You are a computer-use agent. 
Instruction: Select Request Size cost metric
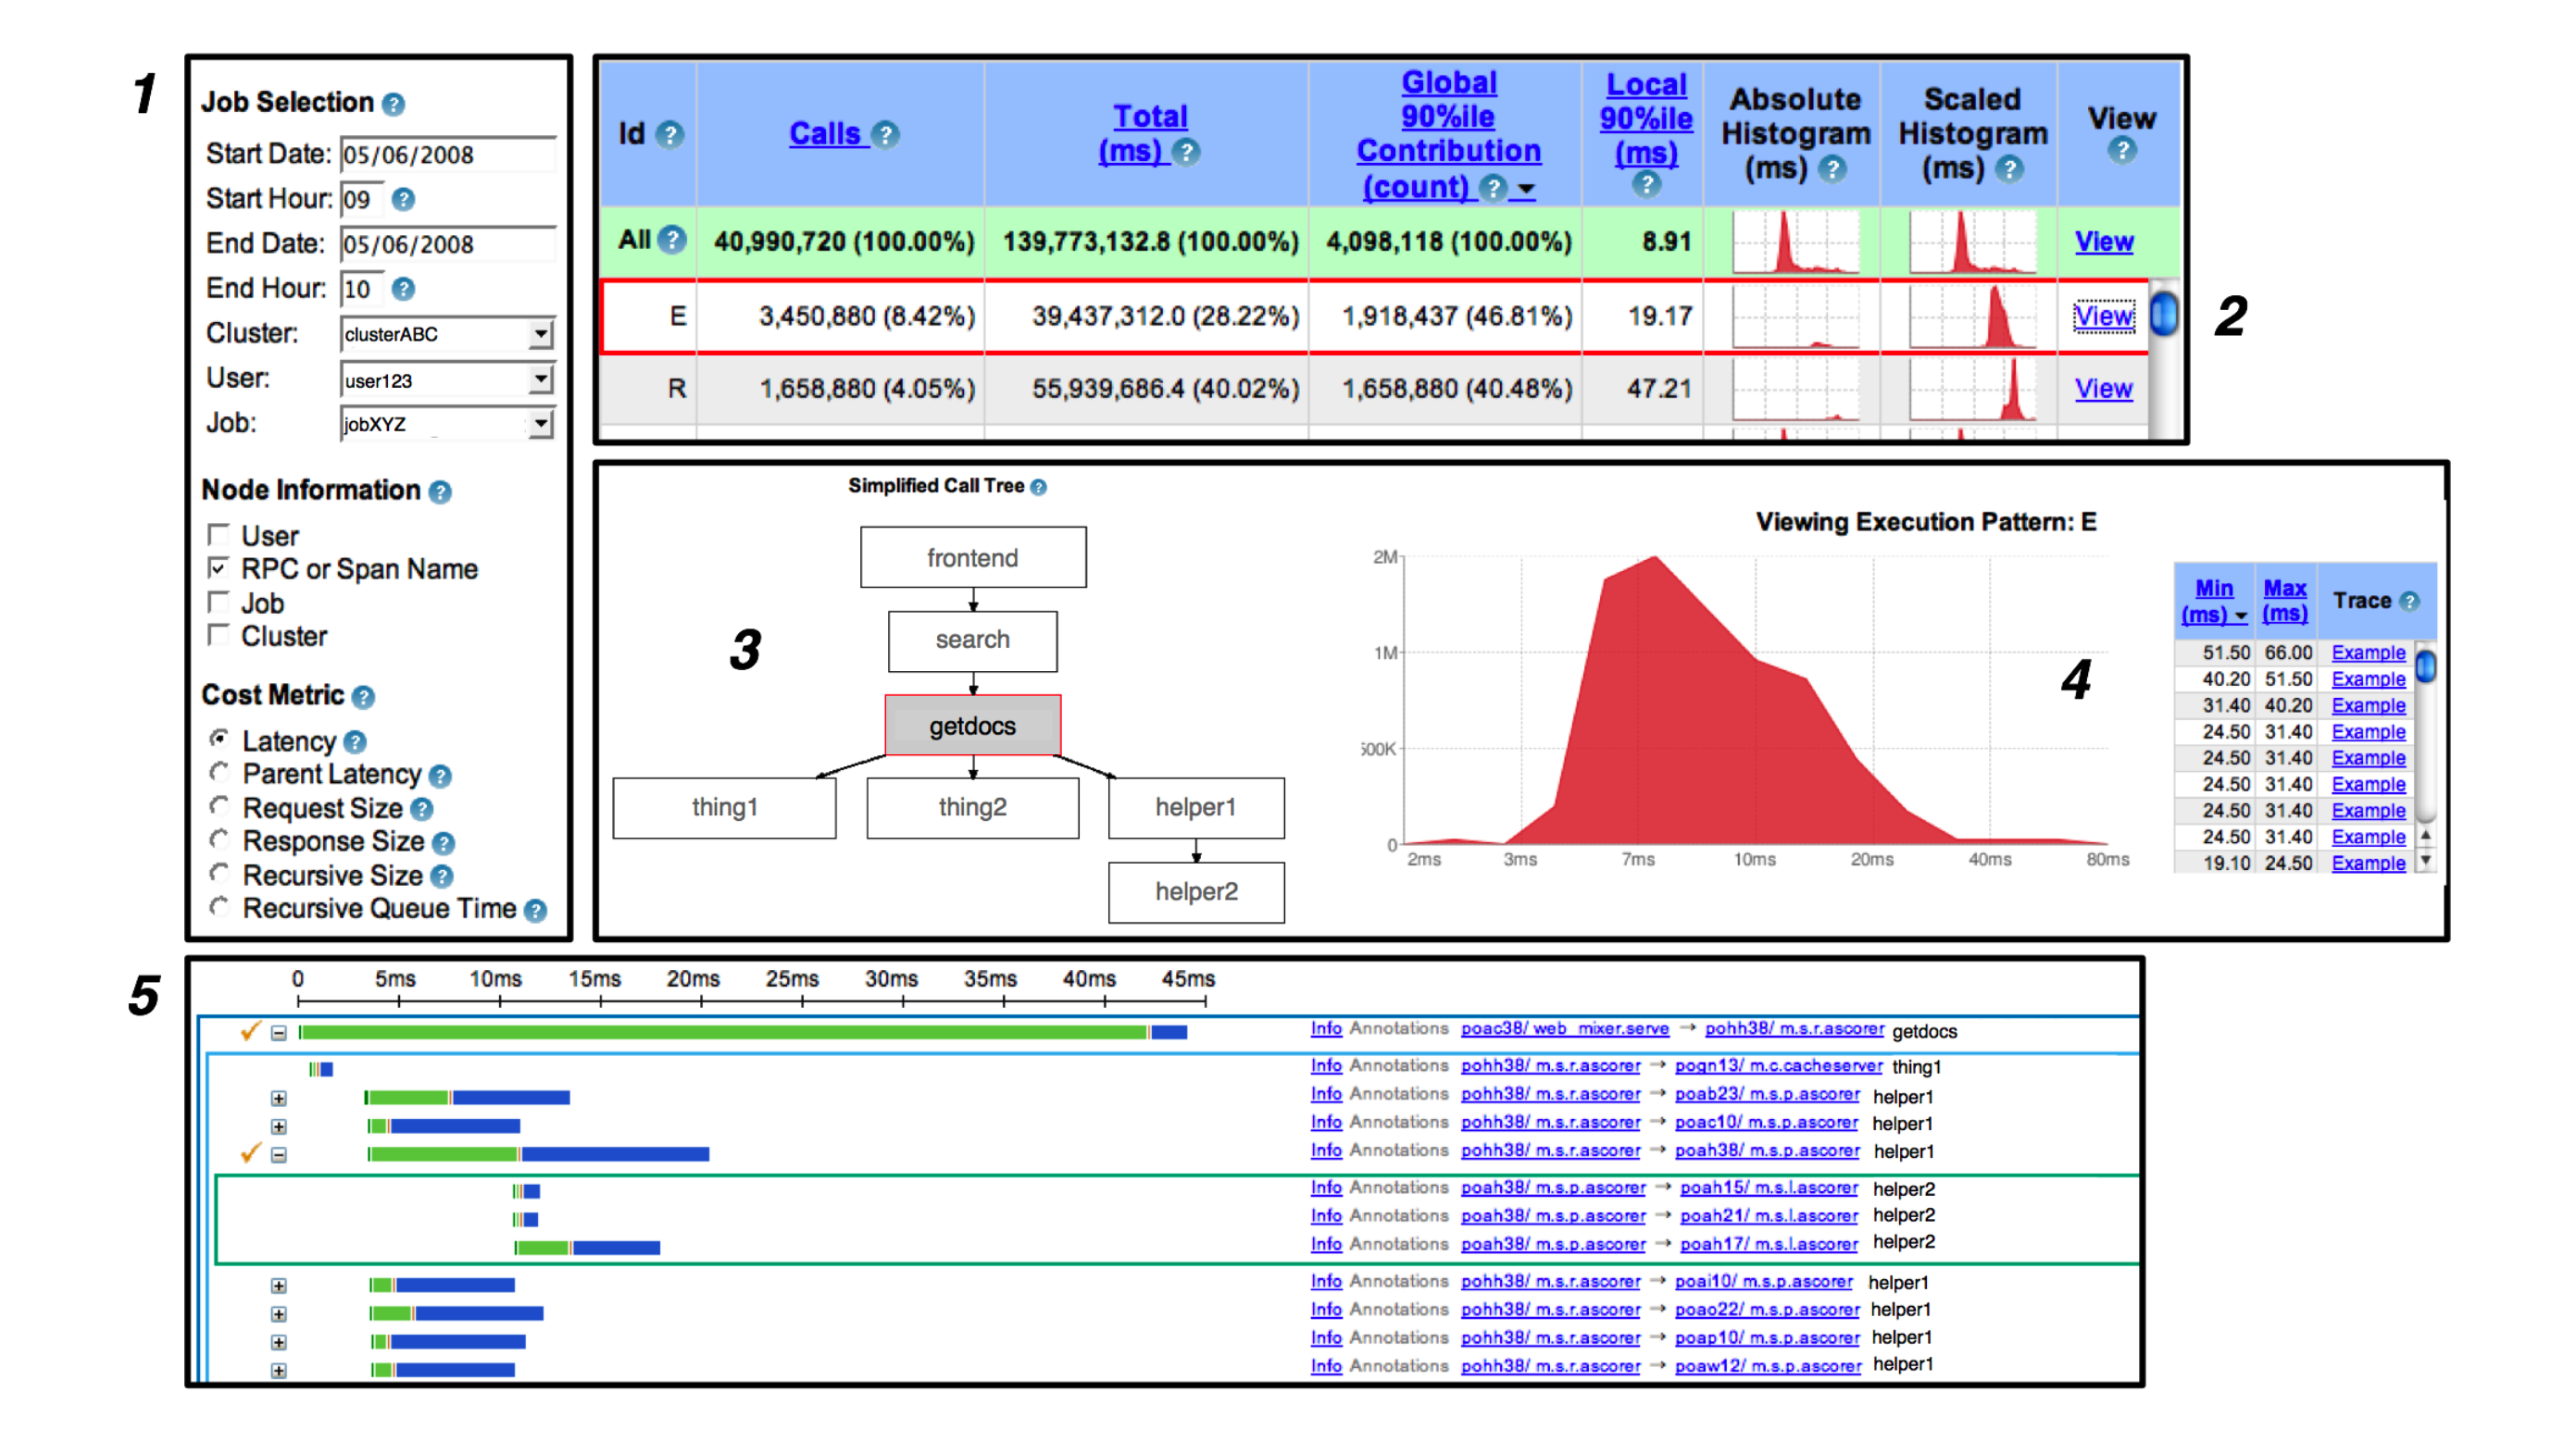click(x=219, y=805)
